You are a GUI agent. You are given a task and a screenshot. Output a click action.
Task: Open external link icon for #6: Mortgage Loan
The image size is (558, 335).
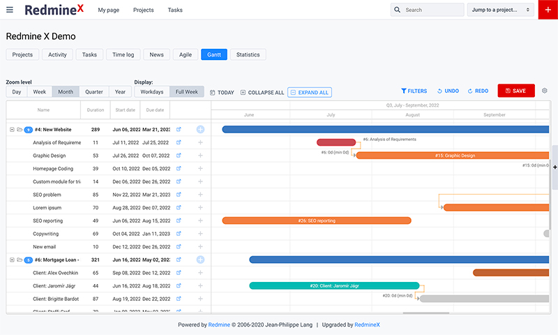(179, 260)
